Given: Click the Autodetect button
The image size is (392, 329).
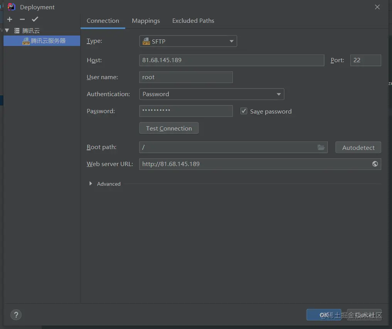Looking at the screenshot, I should pyautogui.click(x=358, y=148).
